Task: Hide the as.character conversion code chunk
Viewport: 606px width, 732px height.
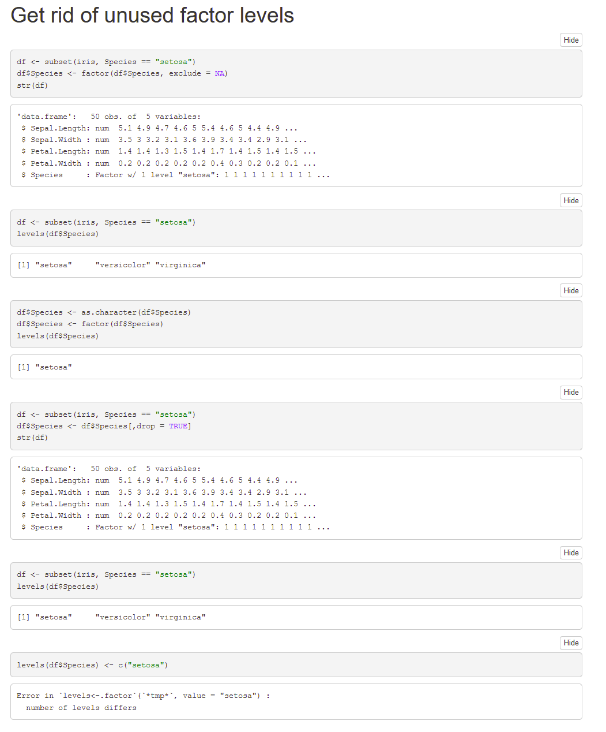Action: pos(570,290)
